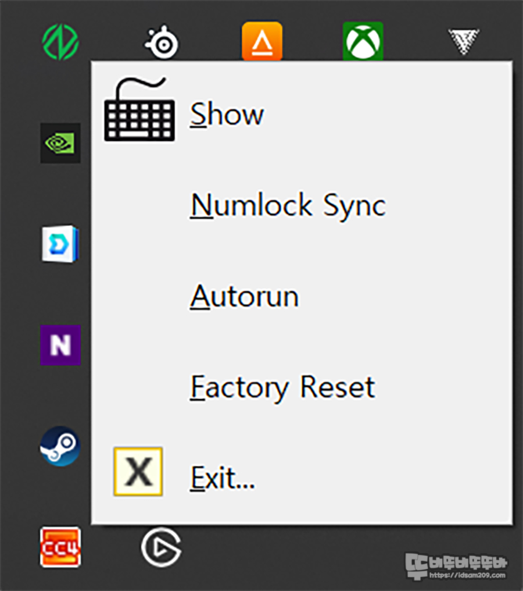Screen dimensions: 523x591
Task: Click the SteelSeries tray icon
Action: pyautogui.click(x=162, y=42)
